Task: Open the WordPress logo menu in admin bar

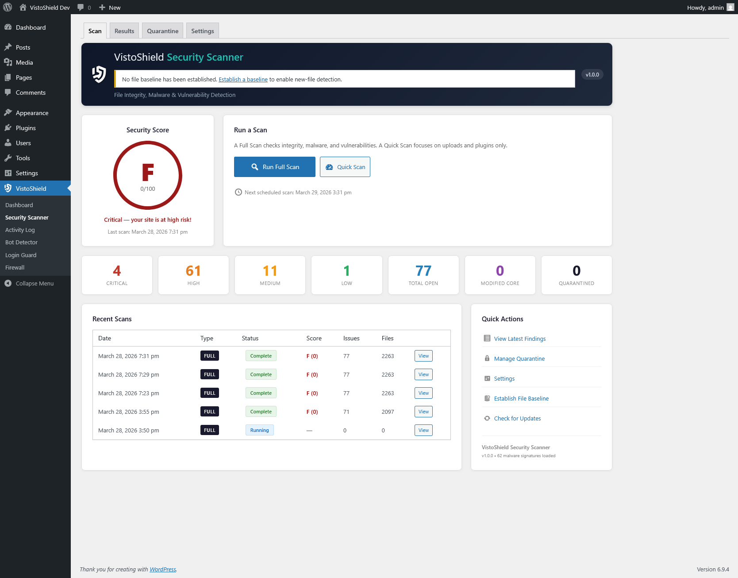Action: [7, 7]
